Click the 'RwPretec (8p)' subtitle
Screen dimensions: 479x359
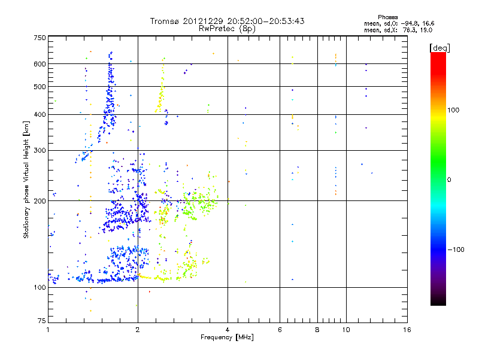[x=227, y=29]
